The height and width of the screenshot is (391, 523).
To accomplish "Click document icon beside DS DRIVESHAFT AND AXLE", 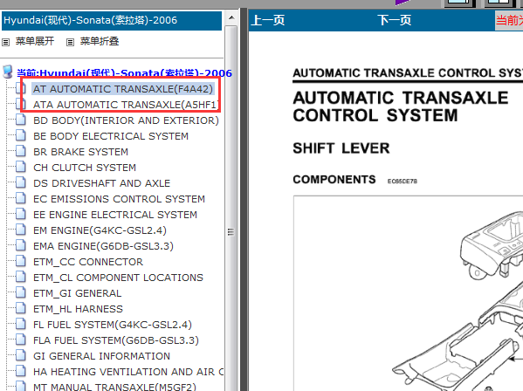I will pyautogui.click(x=21, y=182).
